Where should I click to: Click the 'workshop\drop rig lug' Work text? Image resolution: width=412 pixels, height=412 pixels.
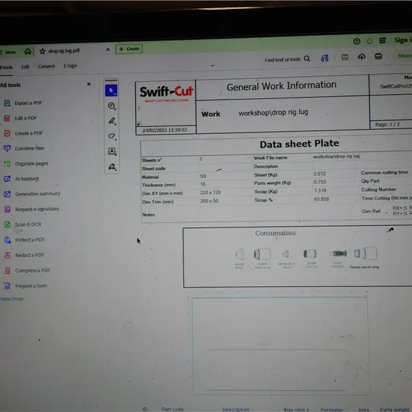pos(273,113)
